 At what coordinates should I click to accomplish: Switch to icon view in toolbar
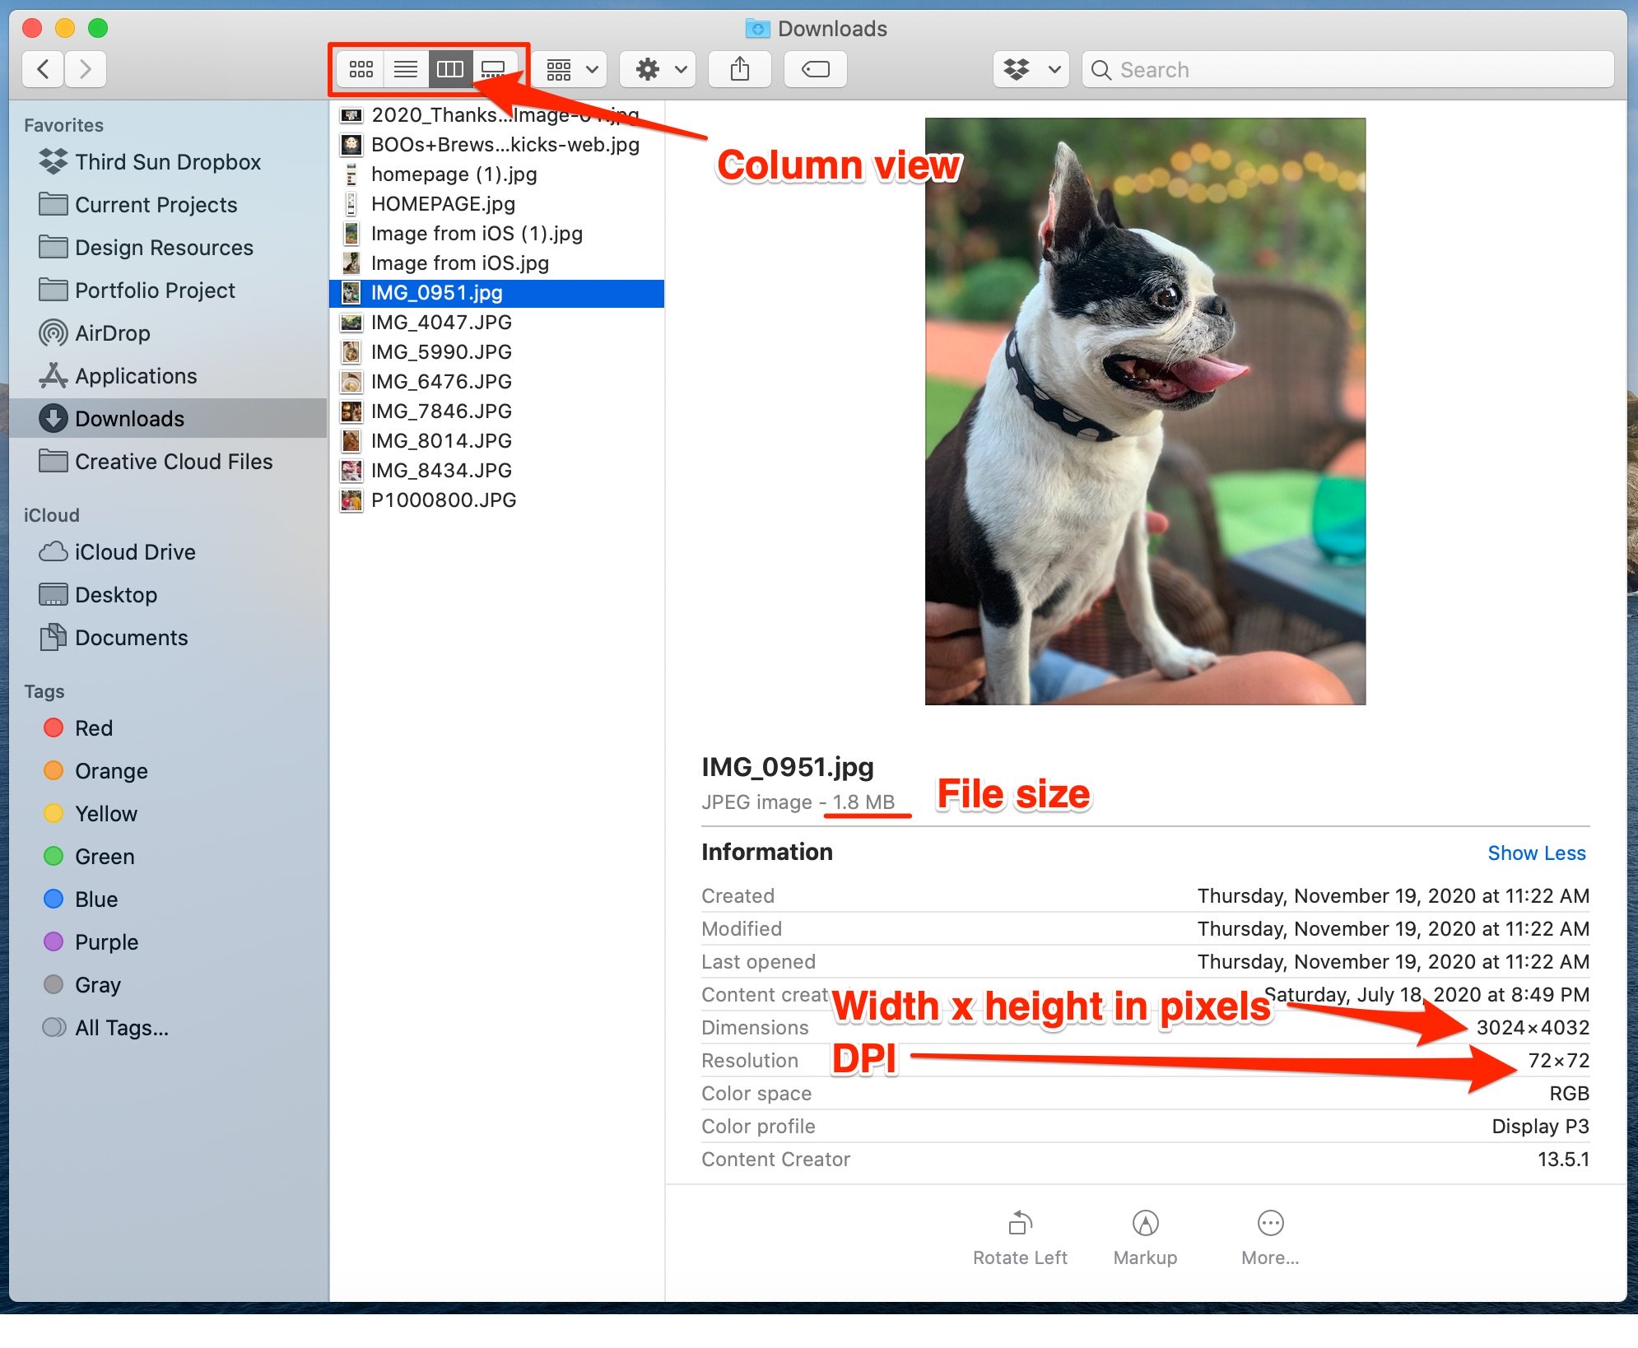point(361,69)
